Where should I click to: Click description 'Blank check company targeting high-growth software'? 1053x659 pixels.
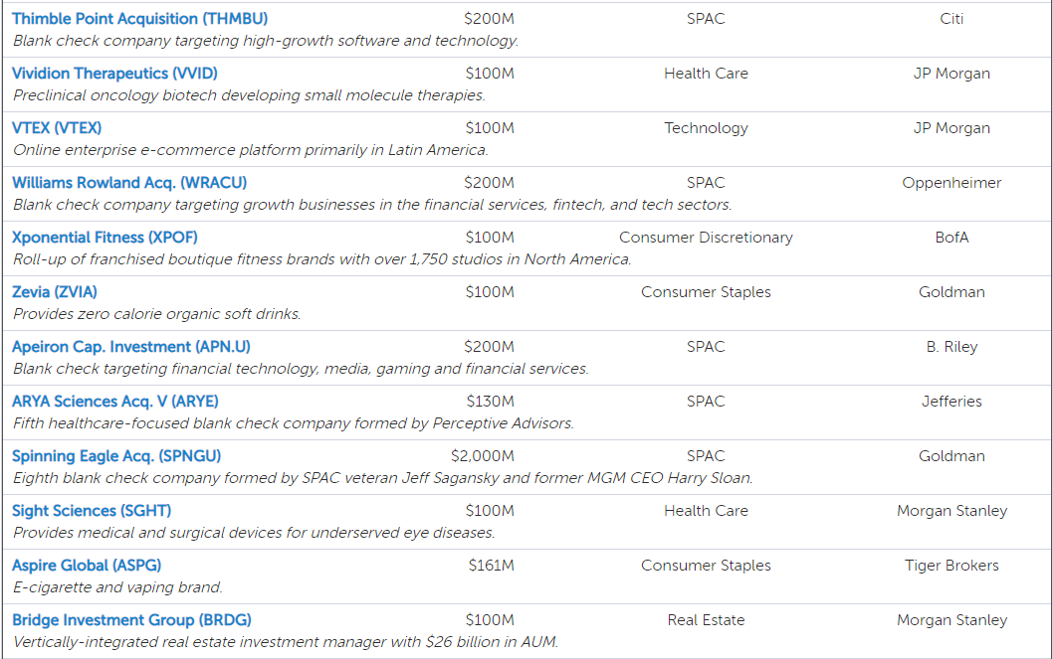pos(266,40)
